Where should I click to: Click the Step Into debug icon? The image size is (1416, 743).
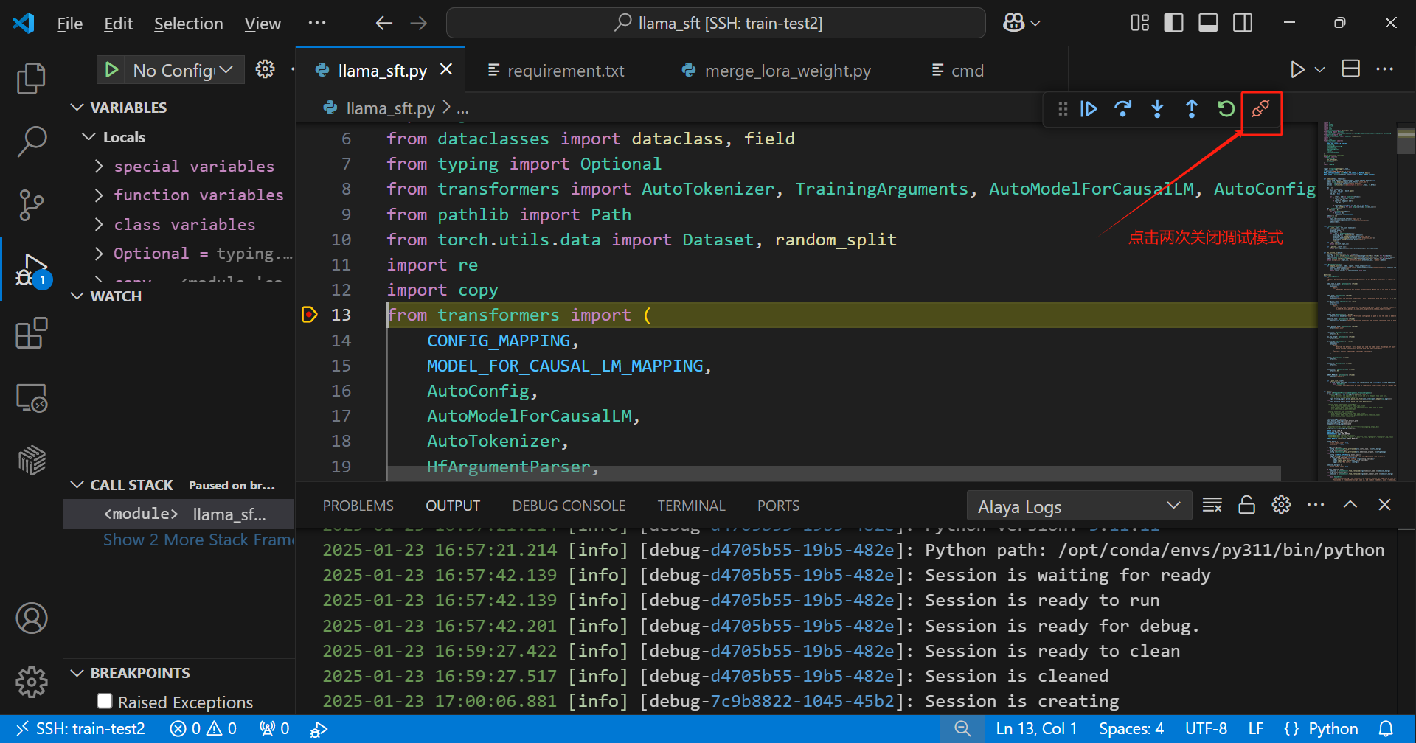[1157, 109]
